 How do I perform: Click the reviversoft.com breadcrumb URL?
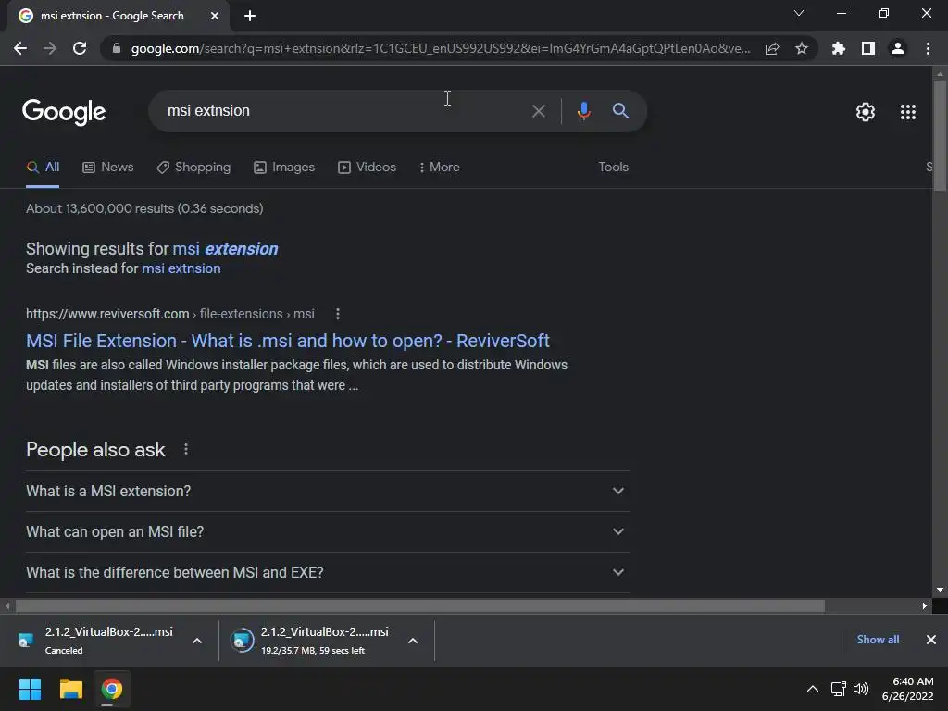pyautogui.click(x=170, y=315)
